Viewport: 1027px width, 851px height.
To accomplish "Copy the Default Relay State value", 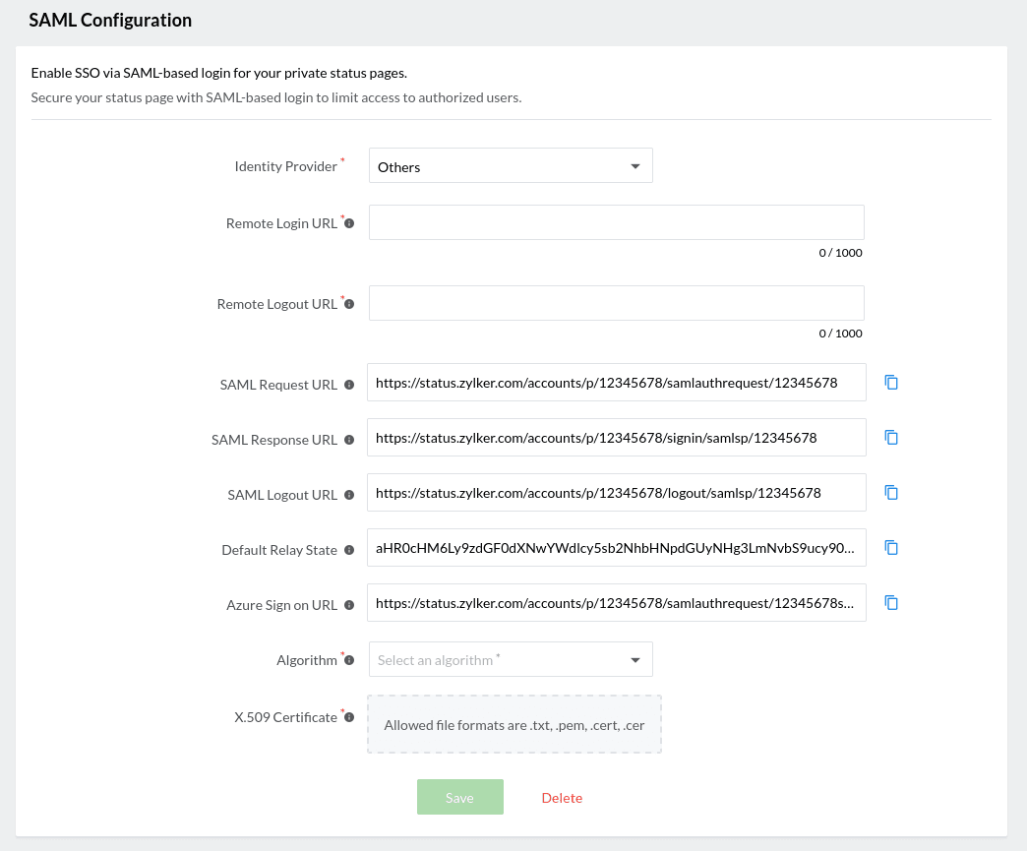I will point(891,547).
